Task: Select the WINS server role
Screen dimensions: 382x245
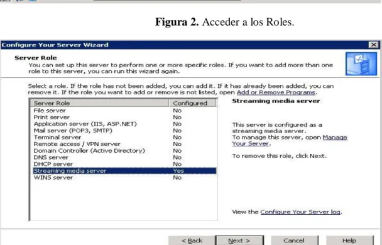Action: pyautogui.click(x=124, y=178)
